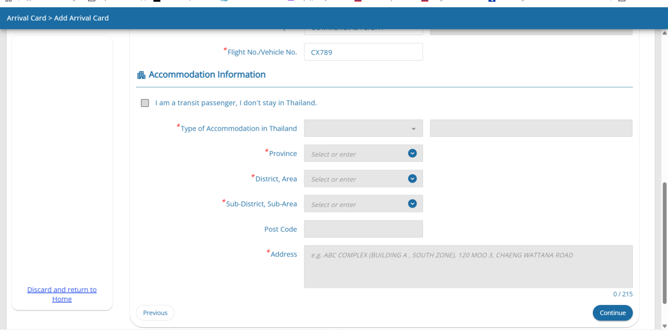Screen dimensions: 668x330
Task: Click into the Address text area
Action: 468,267
